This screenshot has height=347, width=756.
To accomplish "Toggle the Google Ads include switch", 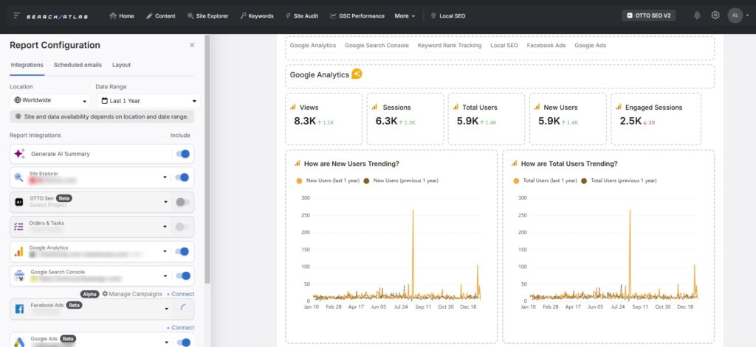I will 183,342.
